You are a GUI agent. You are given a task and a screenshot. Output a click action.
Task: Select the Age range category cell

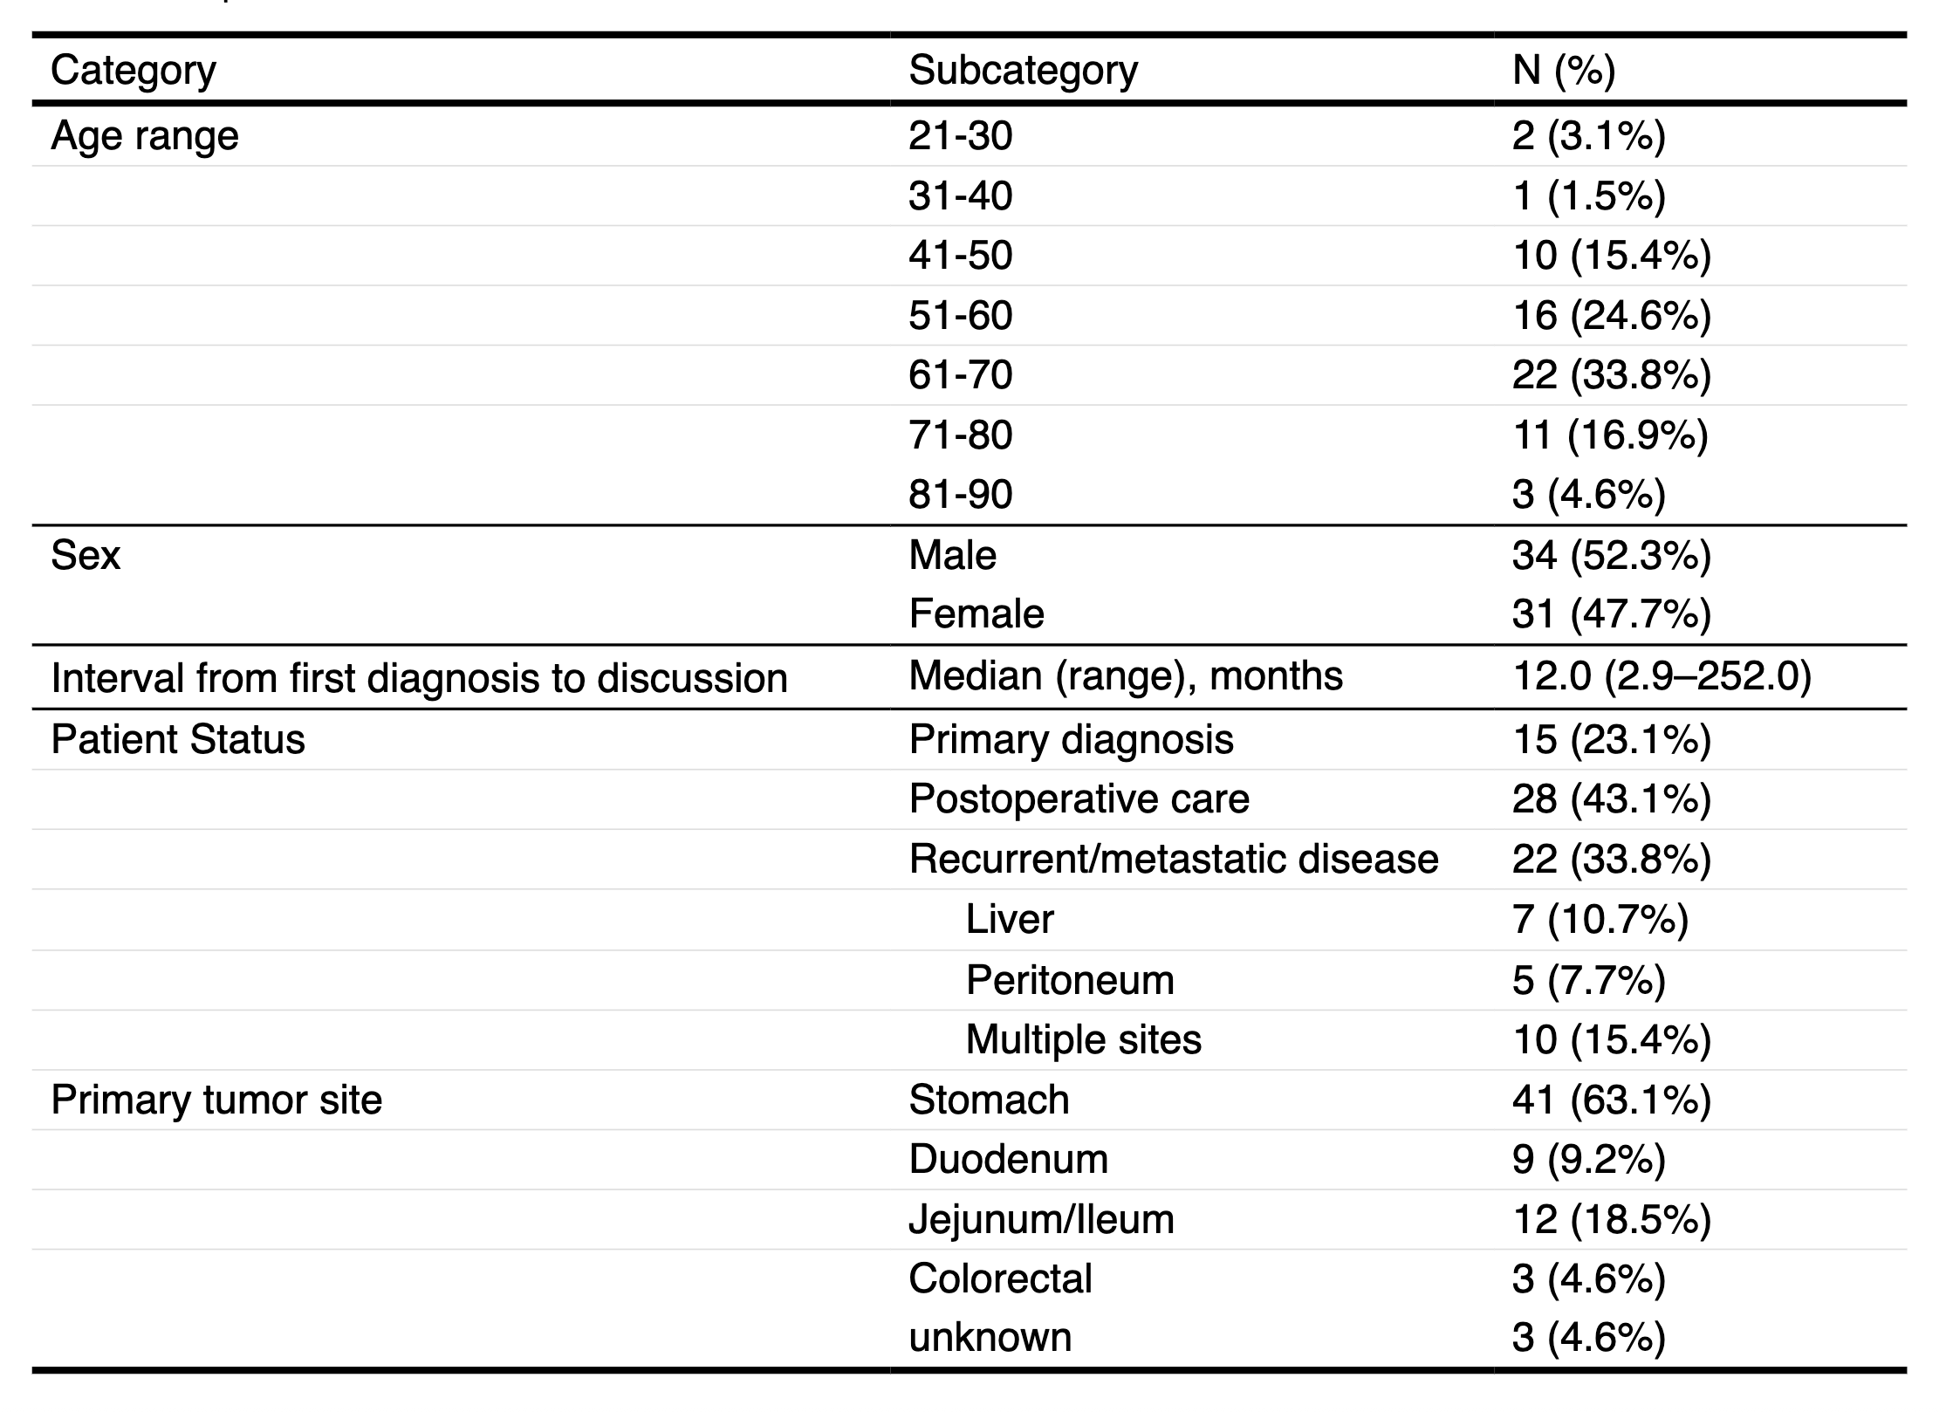click(144, 136)
